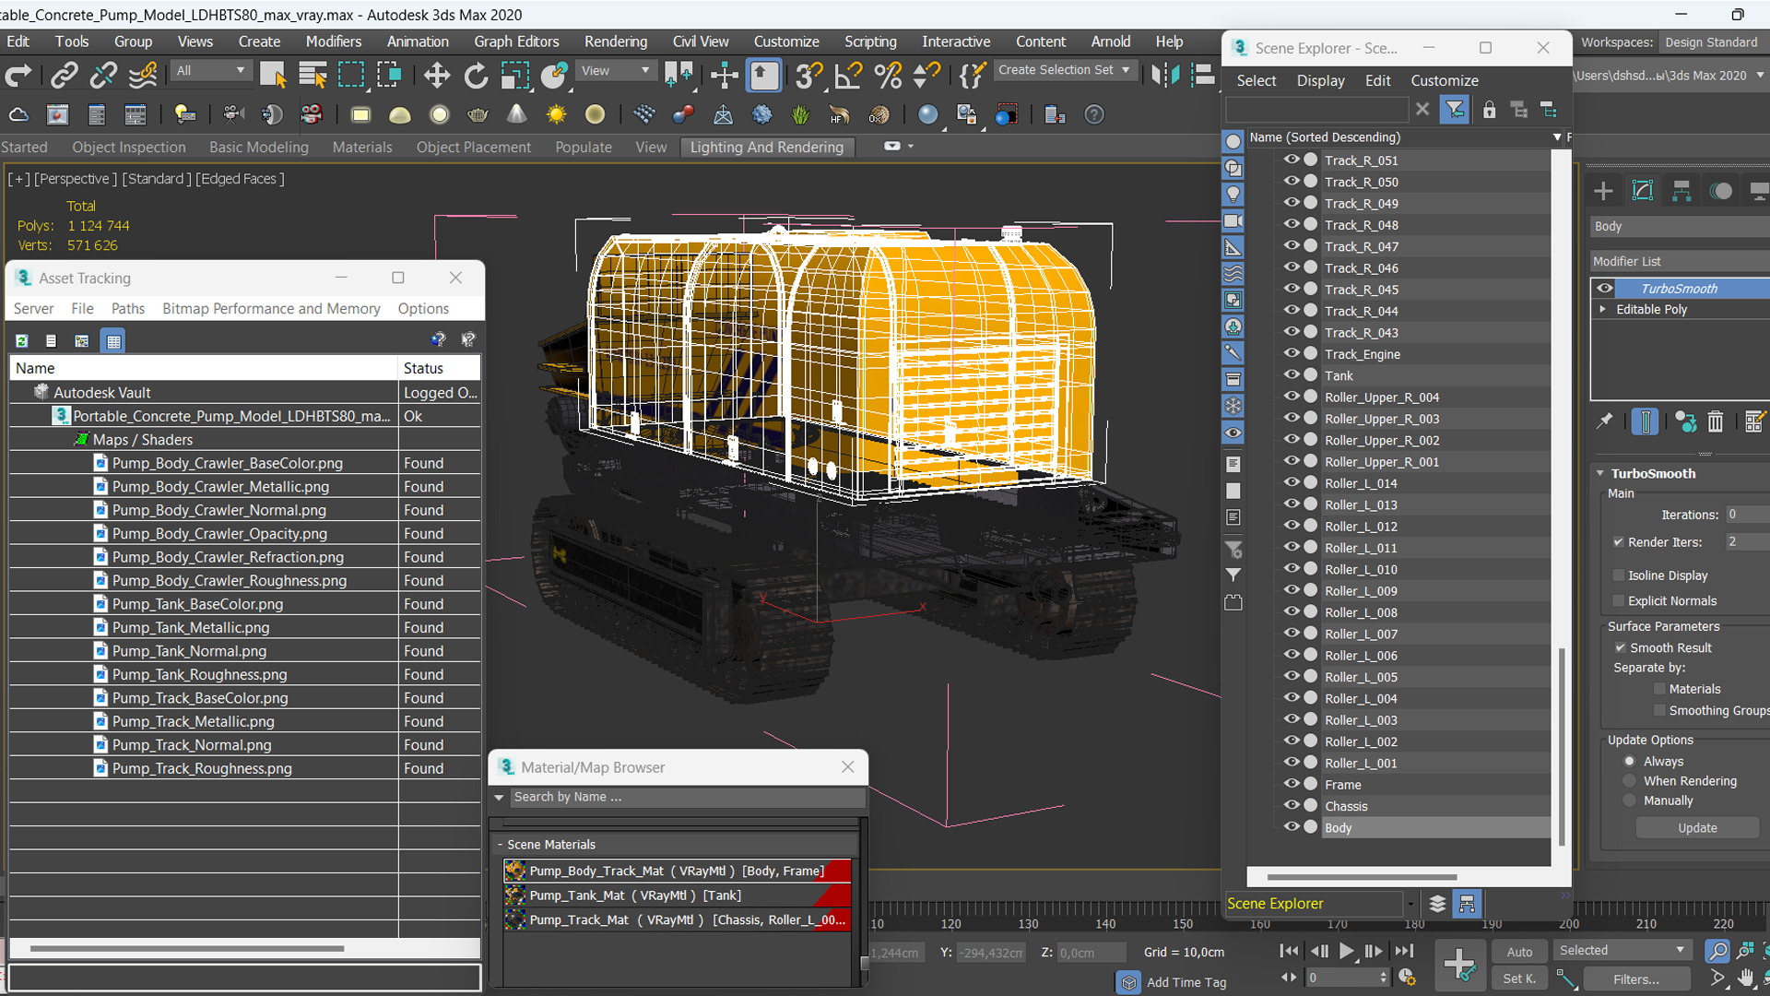The image size is (1770, 996).
Task: Select the Manually update radio option
Action: [1630, 800]
